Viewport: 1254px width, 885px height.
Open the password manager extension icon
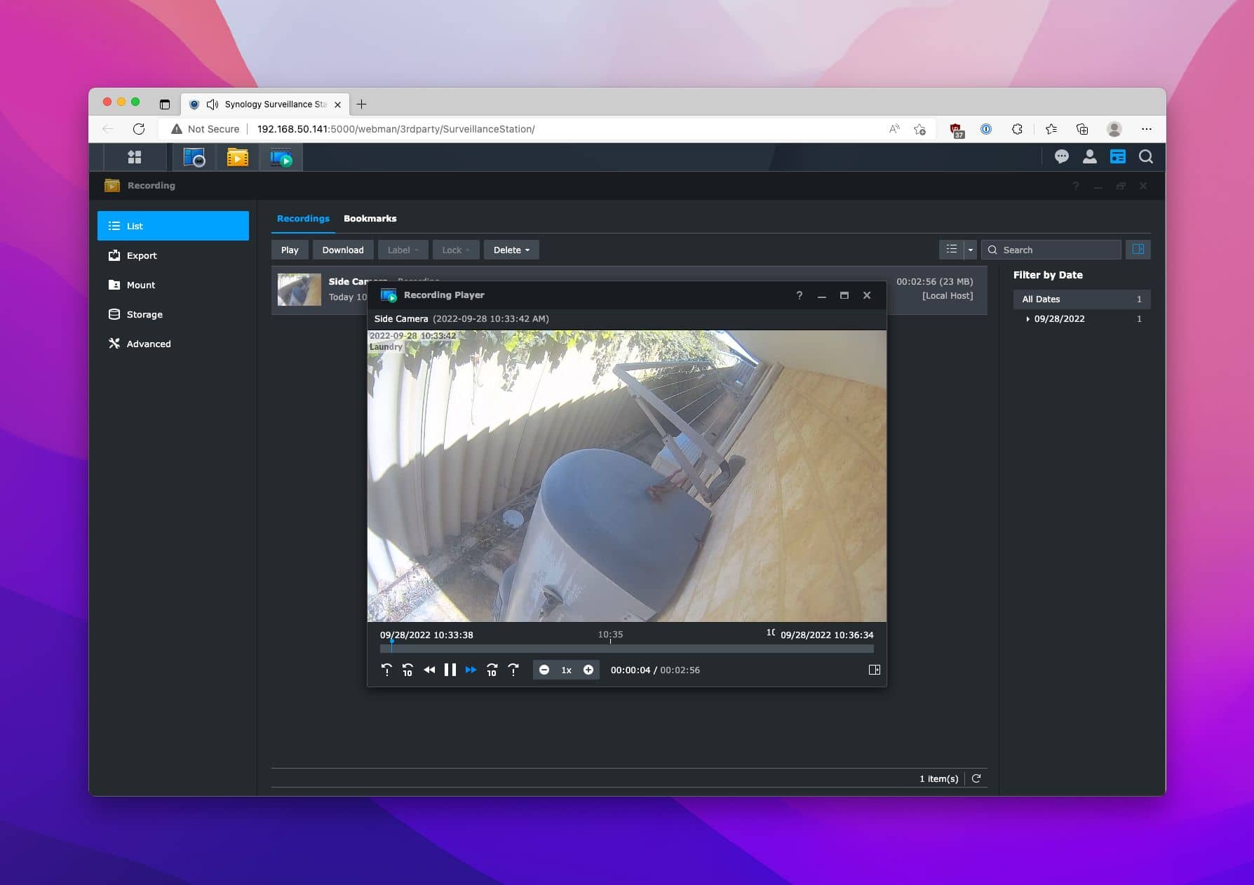point(986,129)
